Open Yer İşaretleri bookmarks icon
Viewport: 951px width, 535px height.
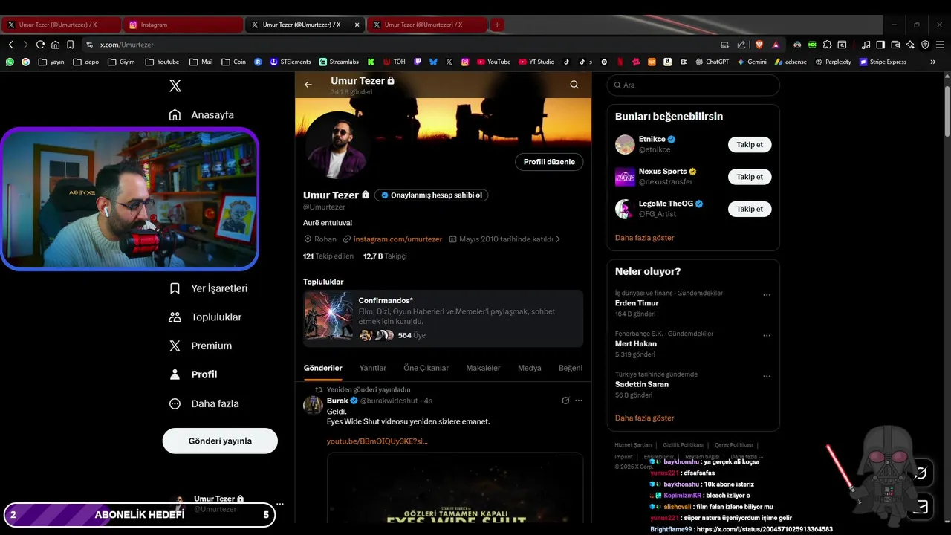coord(175,288)
